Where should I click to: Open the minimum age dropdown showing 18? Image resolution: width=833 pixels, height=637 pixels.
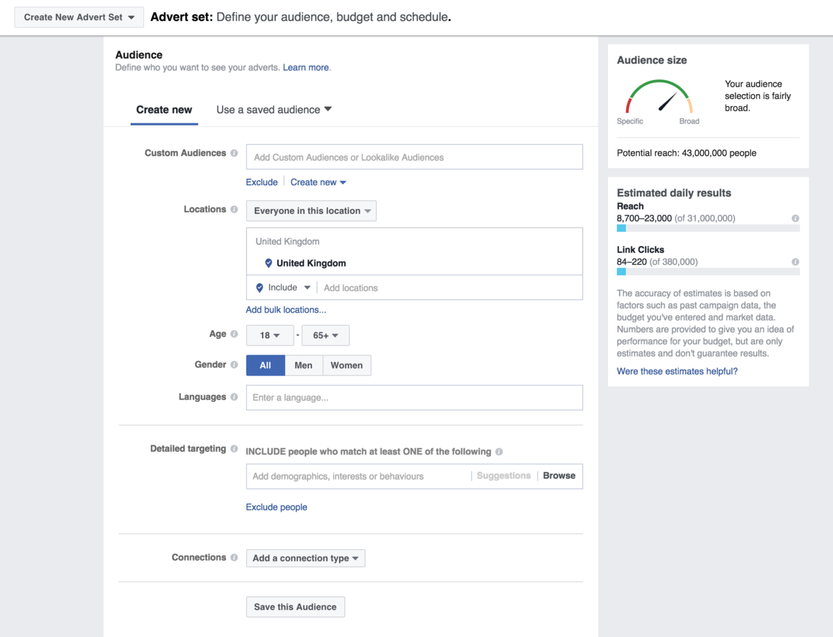point(270,335)
